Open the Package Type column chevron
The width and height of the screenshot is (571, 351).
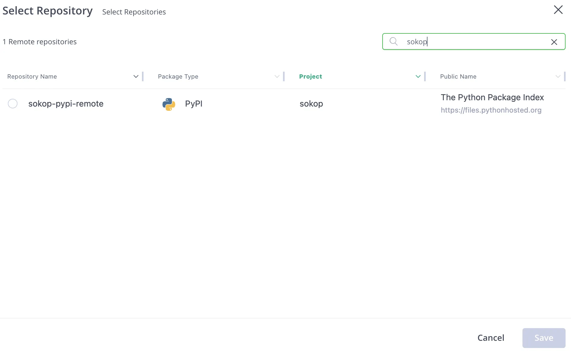pyautogui.click(x=277, y=76)
